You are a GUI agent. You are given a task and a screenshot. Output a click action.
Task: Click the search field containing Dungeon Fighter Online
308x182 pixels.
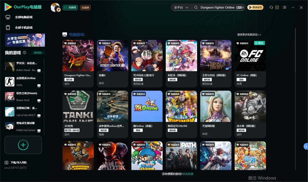coord(221,7)
